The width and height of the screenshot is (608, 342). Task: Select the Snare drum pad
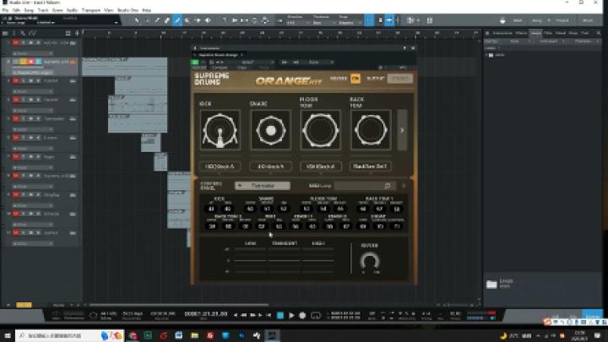point(271,130)
